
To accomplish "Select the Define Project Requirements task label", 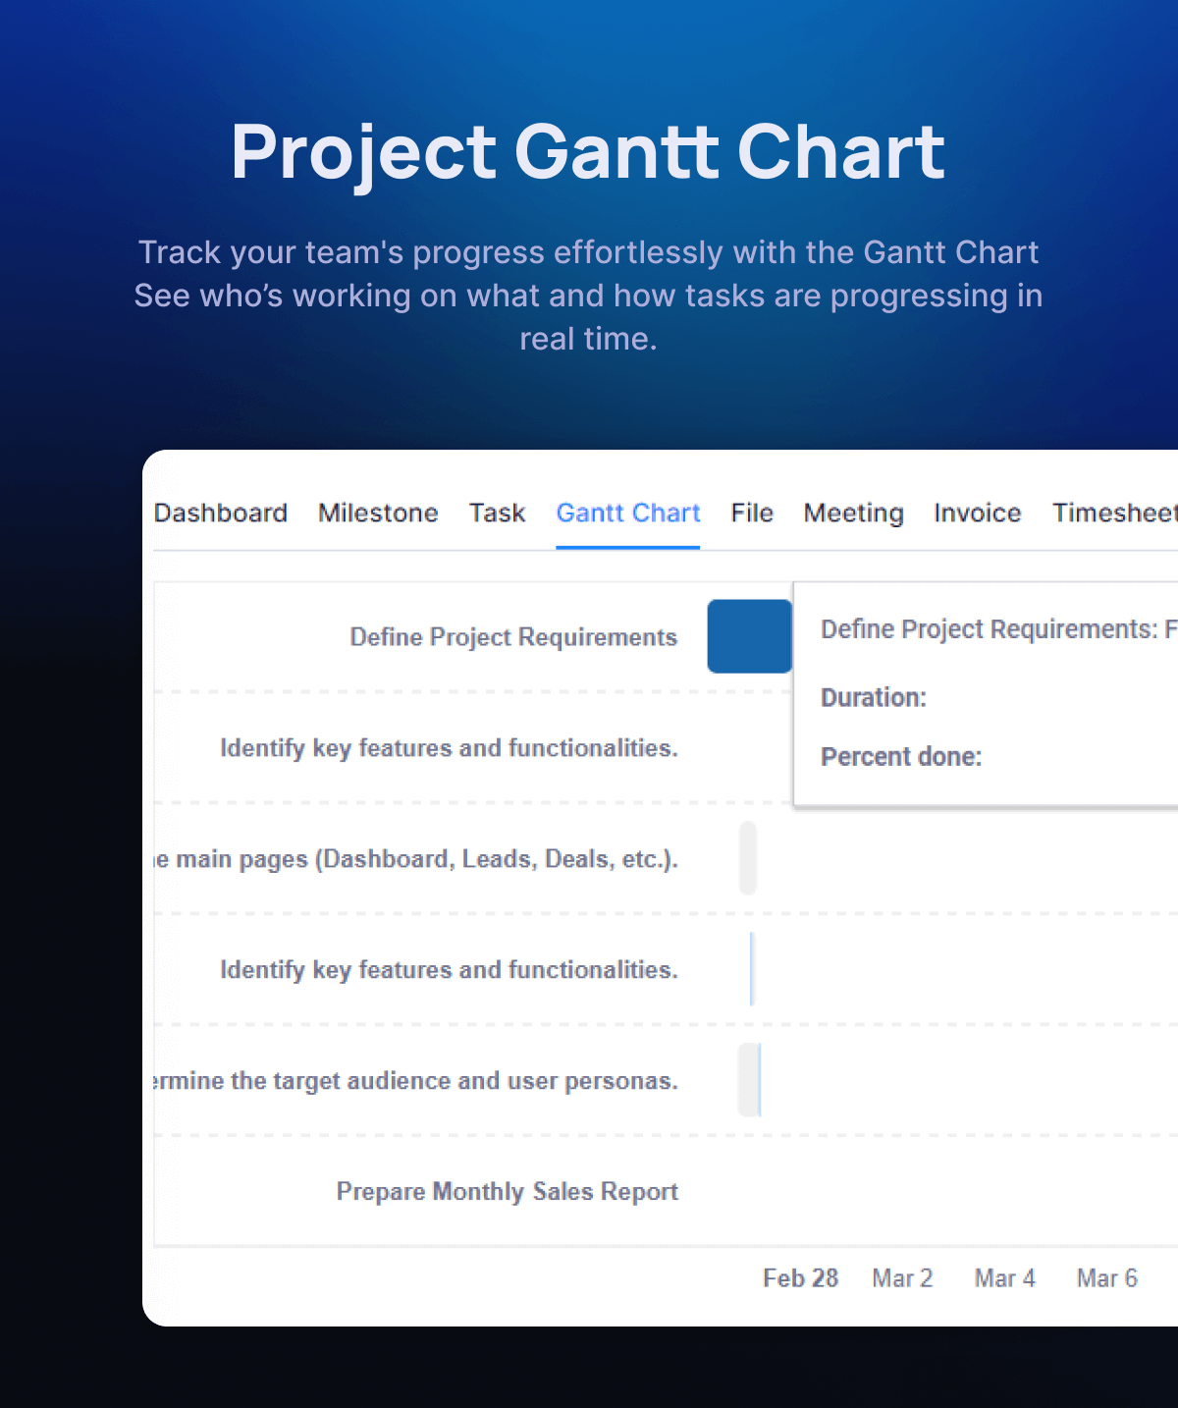I will click(x=513, y=637).
